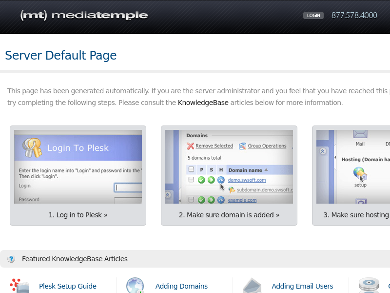Image resolution: width=390 pixels, height=293 pixels.
Task: Open the Domains list screenshot thumbnail
Action: click(x=229, y=167)
